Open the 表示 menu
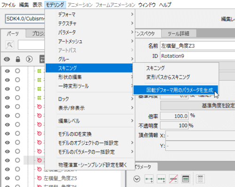Screen dimensions: 235x187 (x=38, y=5)
